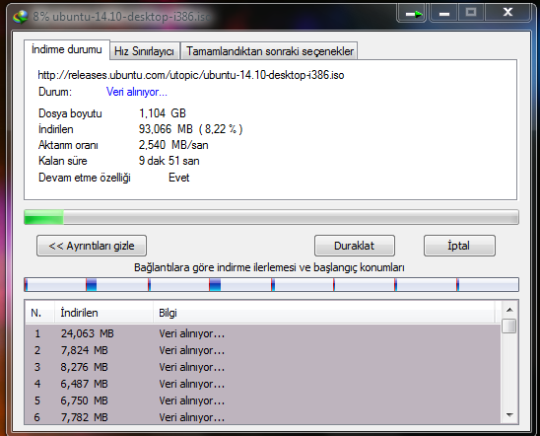Viewport: 540px width, 436px height.
Task: Select connection row 6 with 7,782 MB
Action: 262,417
